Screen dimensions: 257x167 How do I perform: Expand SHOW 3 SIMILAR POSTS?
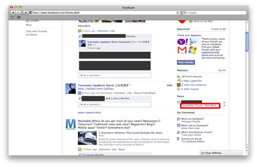89,113
